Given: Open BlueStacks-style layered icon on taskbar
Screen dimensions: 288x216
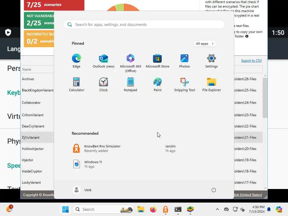Looking at the screenshot, I should point(190,209).
